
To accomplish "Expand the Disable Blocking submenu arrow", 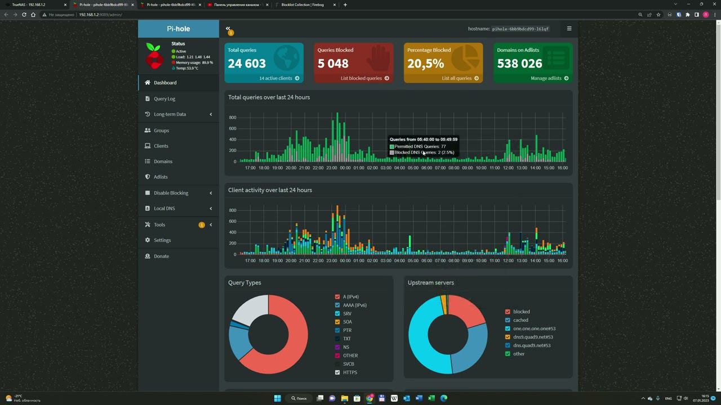I will [x=211, y=193].
